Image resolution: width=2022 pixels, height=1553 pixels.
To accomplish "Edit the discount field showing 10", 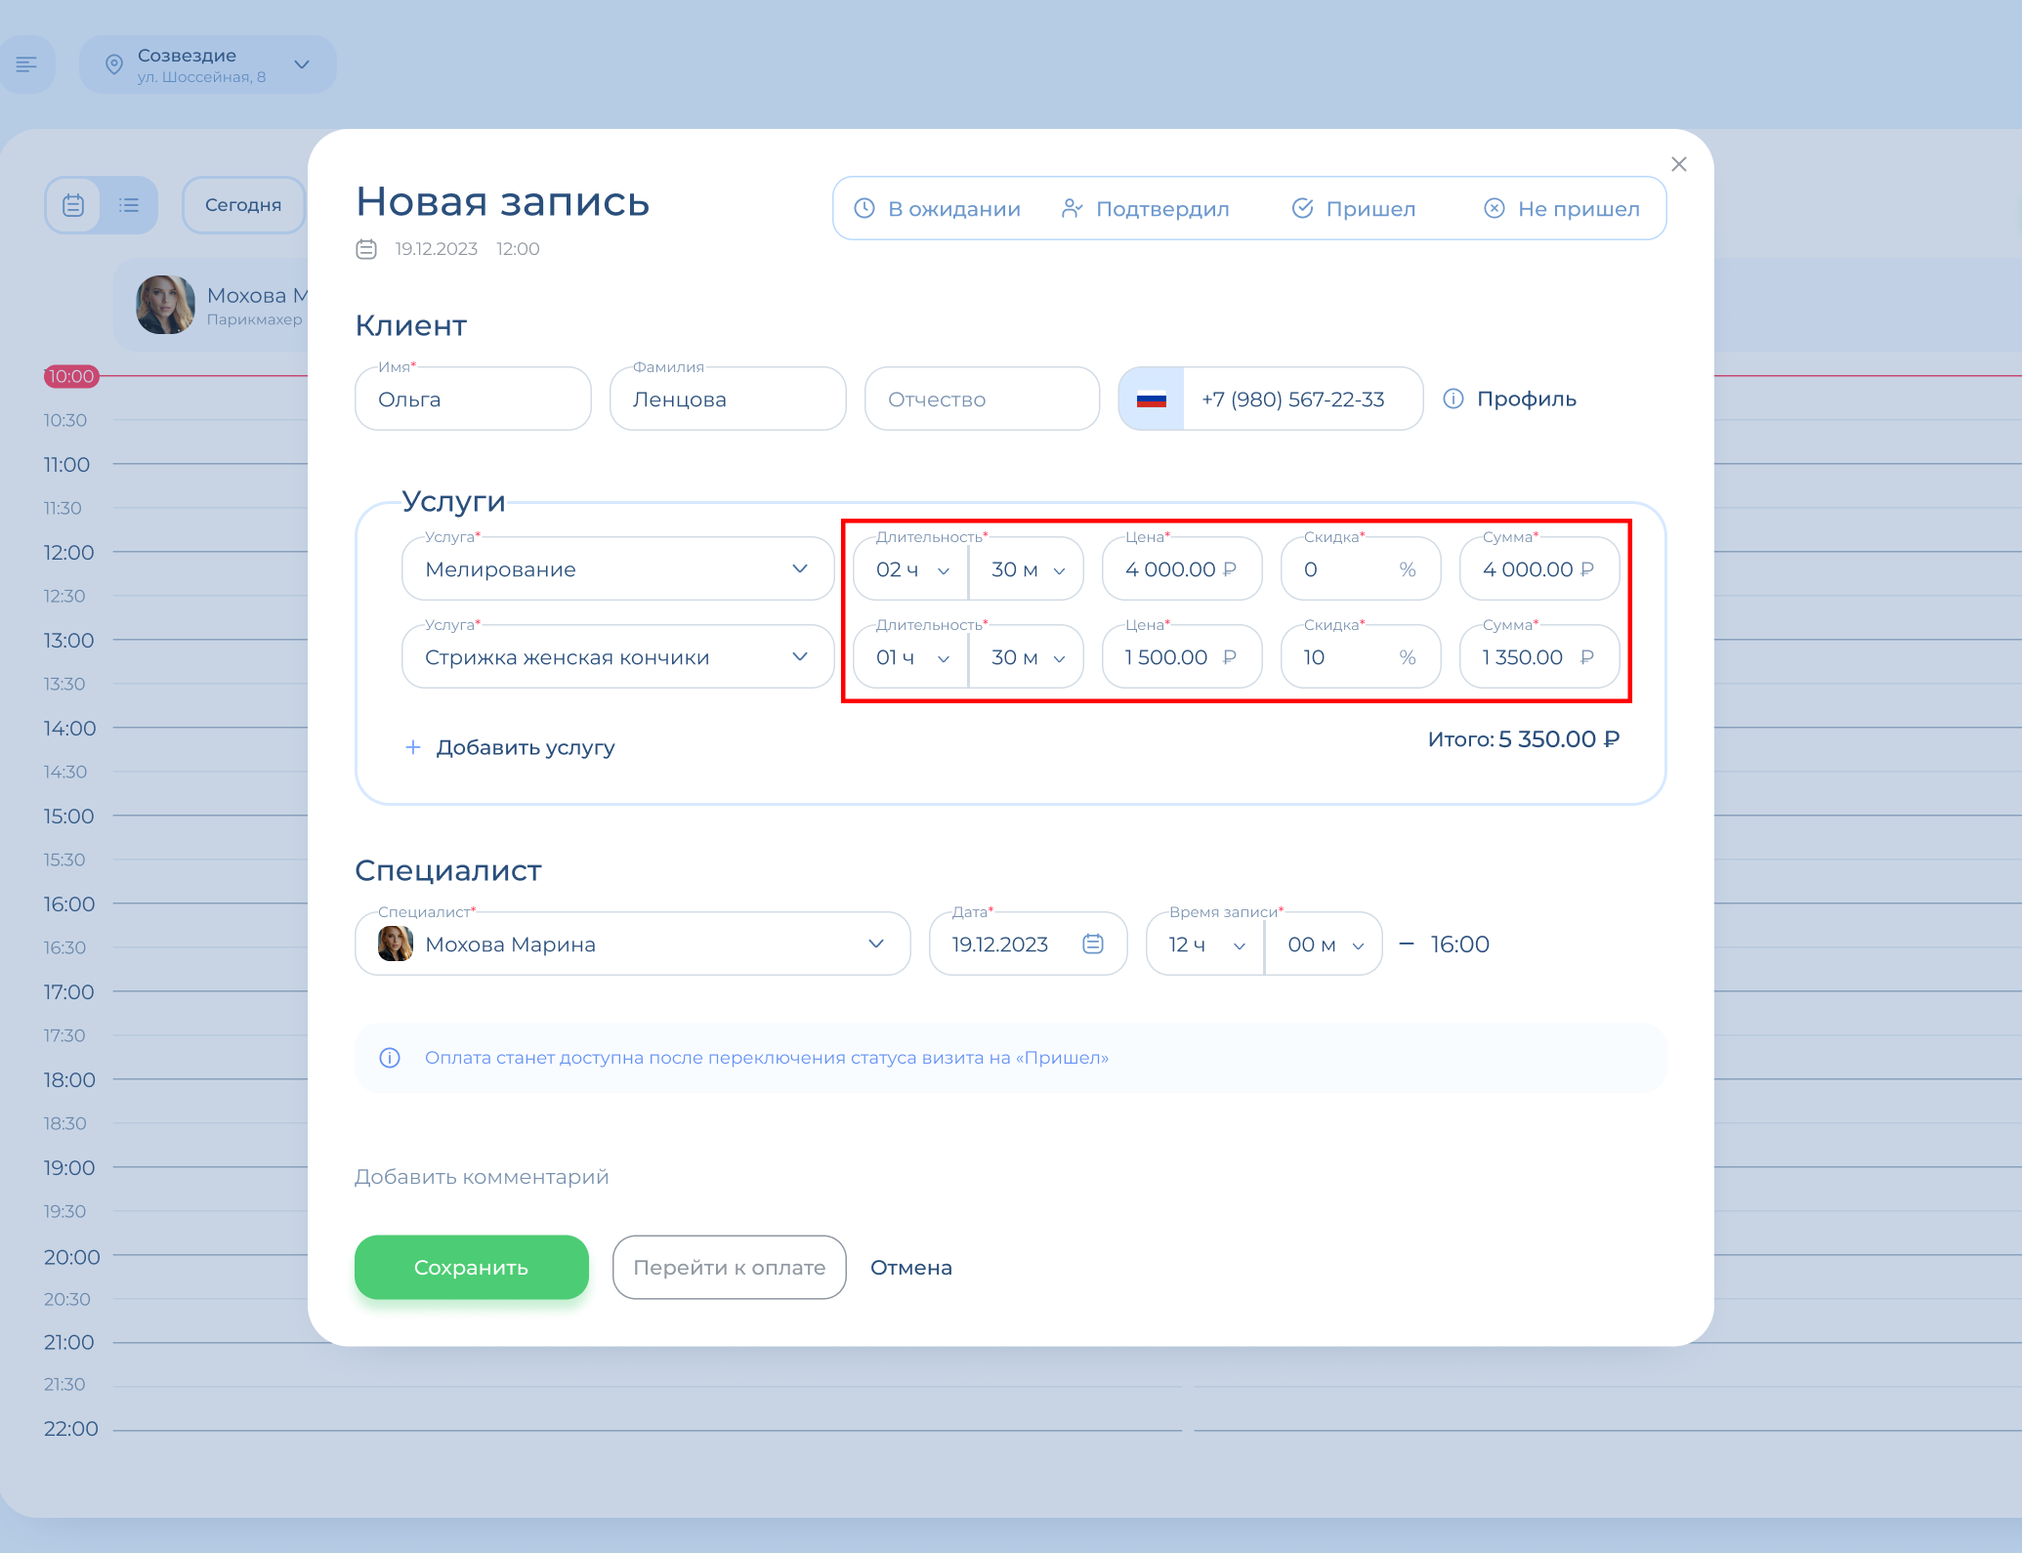I will [1361, 656].
